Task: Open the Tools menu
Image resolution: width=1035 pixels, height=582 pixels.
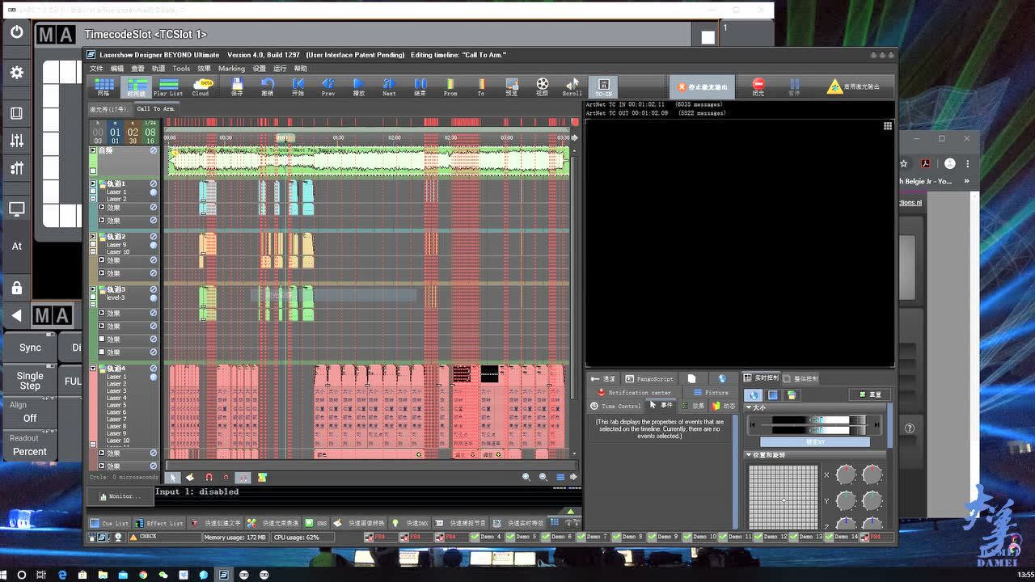Action: [181, 69]
